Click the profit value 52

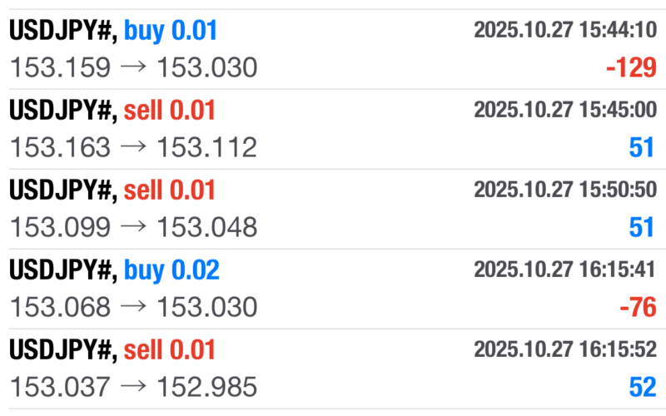(x=641, y=388)
